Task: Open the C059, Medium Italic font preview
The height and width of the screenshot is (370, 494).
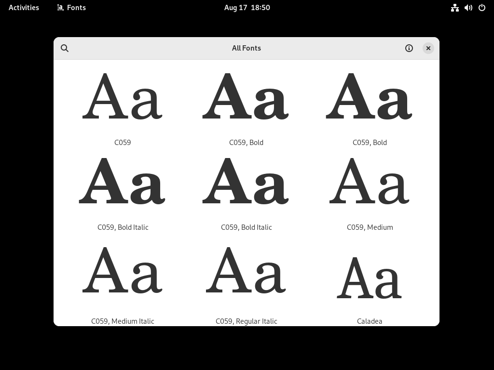Action: click(123, 270)
